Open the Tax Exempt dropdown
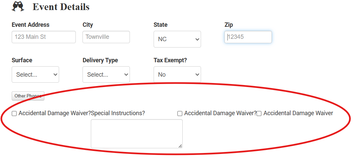364x158 pixels. [177, 75]
